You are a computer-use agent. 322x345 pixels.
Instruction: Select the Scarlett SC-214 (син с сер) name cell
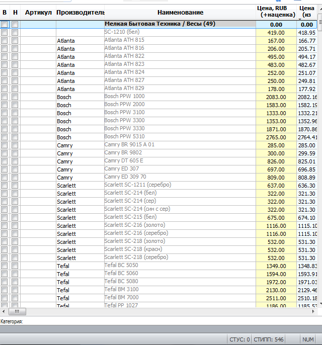pyautogui.click(x=180, y=209)
